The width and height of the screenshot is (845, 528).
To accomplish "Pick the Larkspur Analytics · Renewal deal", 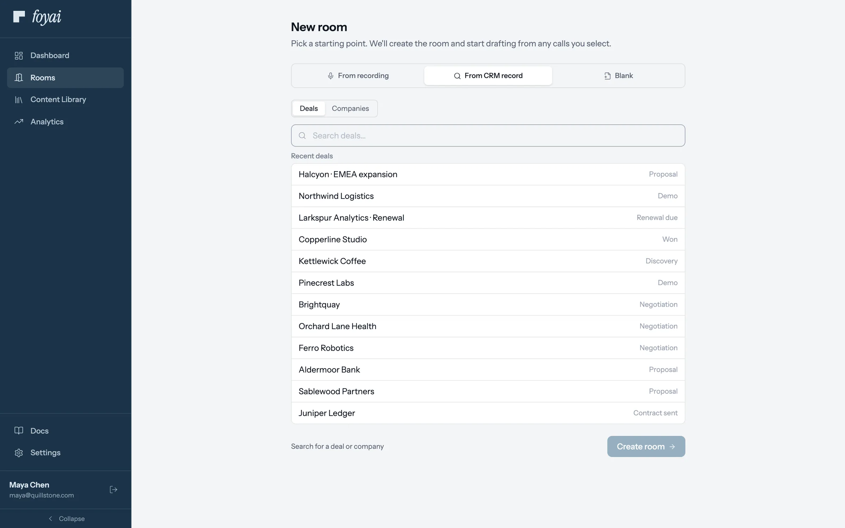I will [x=488, y=218].
